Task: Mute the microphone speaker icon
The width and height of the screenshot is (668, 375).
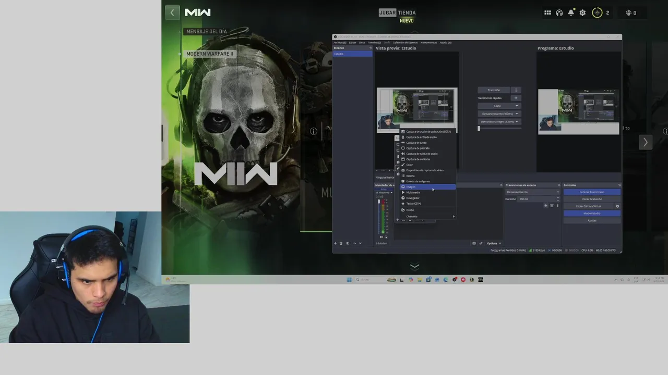Action: (381, 237)
